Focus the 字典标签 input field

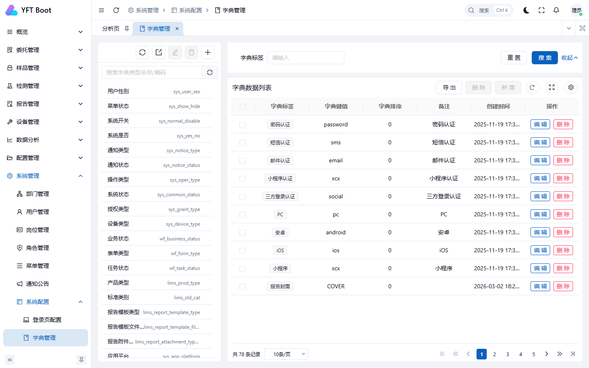pos(306,58)
